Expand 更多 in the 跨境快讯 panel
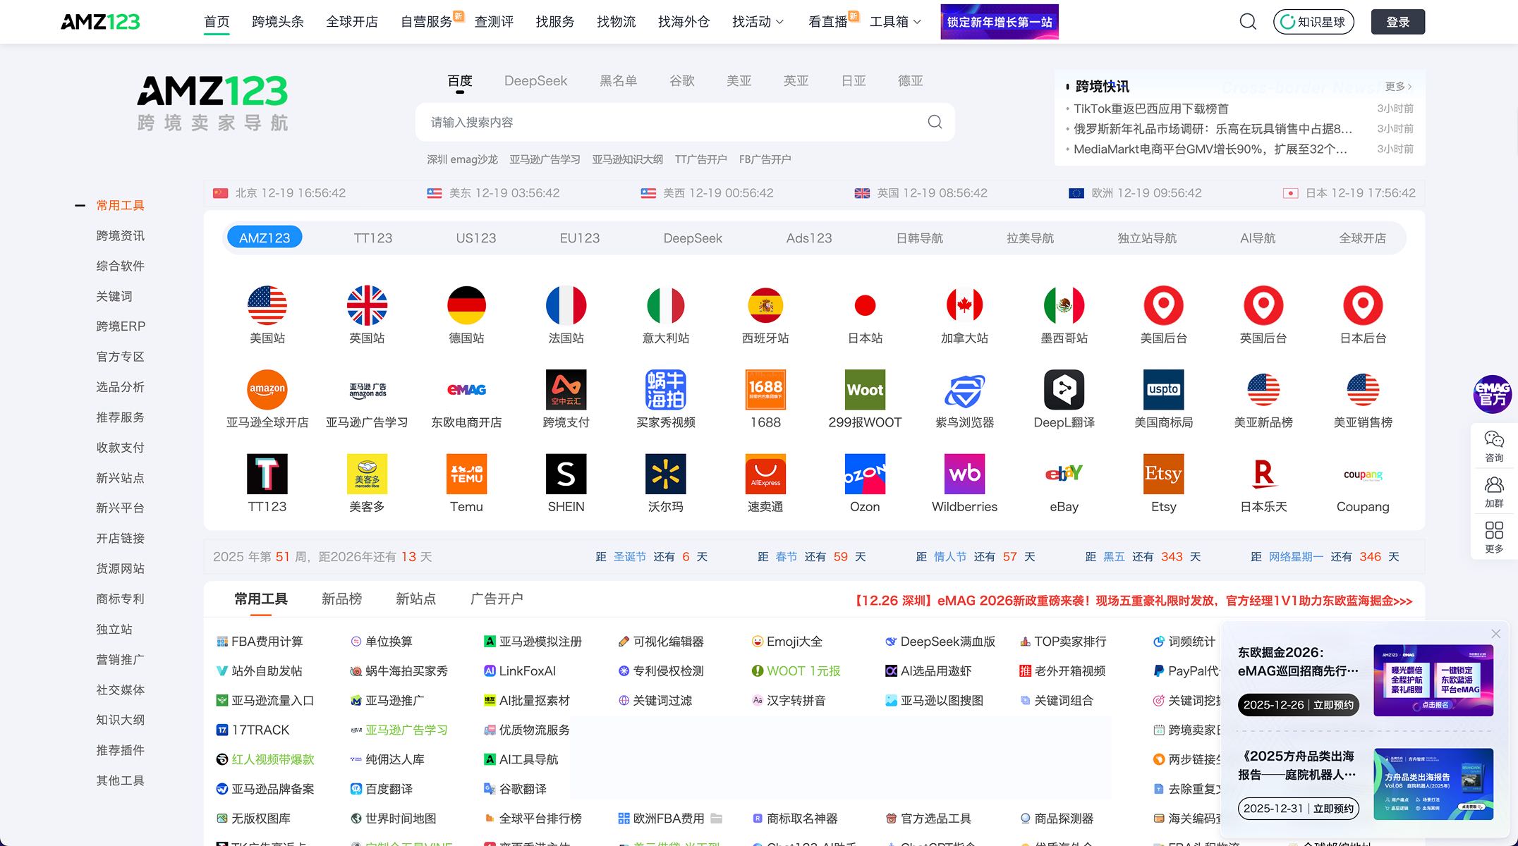 (1398, 86)
